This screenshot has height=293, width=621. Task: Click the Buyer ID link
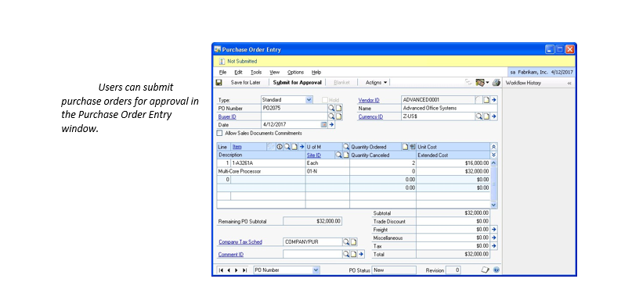[227, 116]
